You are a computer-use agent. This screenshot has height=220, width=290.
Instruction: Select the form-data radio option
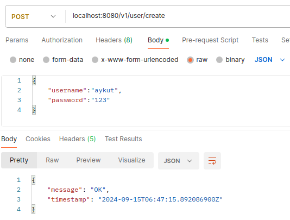click(x=46, y=60)
